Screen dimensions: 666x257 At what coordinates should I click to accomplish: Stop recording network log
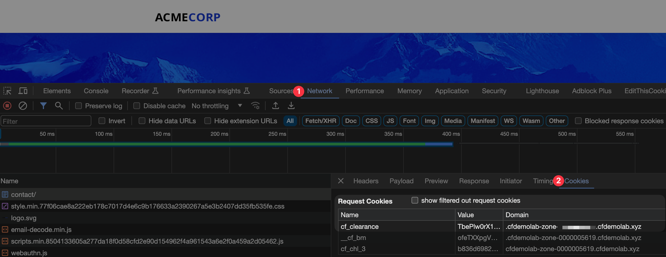point(7,106)
